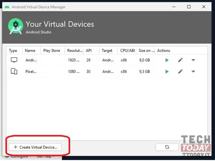Open more actions dropdown for Andr... 1920 device
Image resolution: width=215 pixels, height=161 pixels.
(193, 60)
